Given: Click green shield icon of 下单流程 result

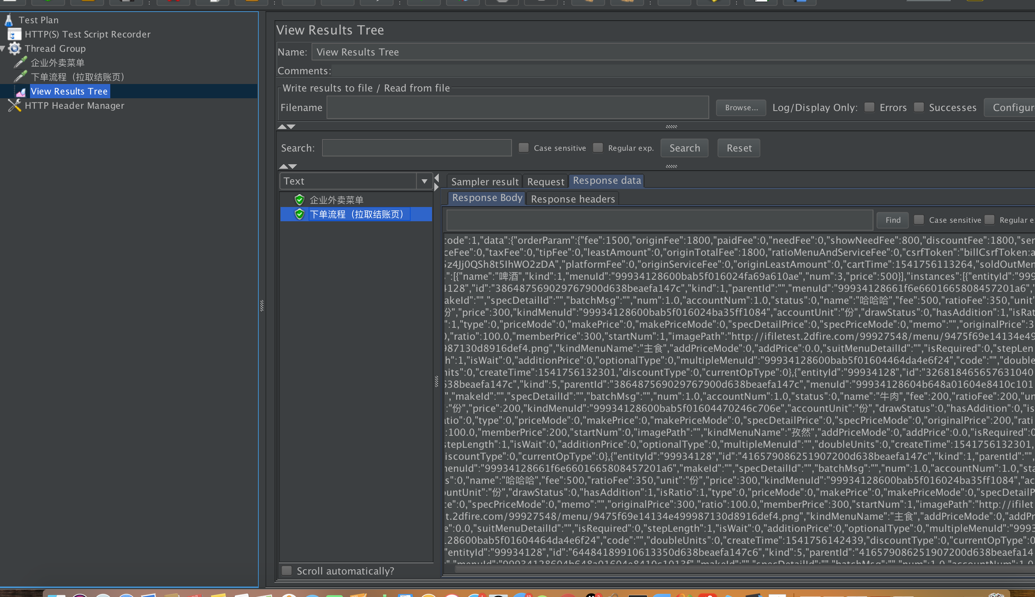Looking at the screenshot, I should click(300, 214).
